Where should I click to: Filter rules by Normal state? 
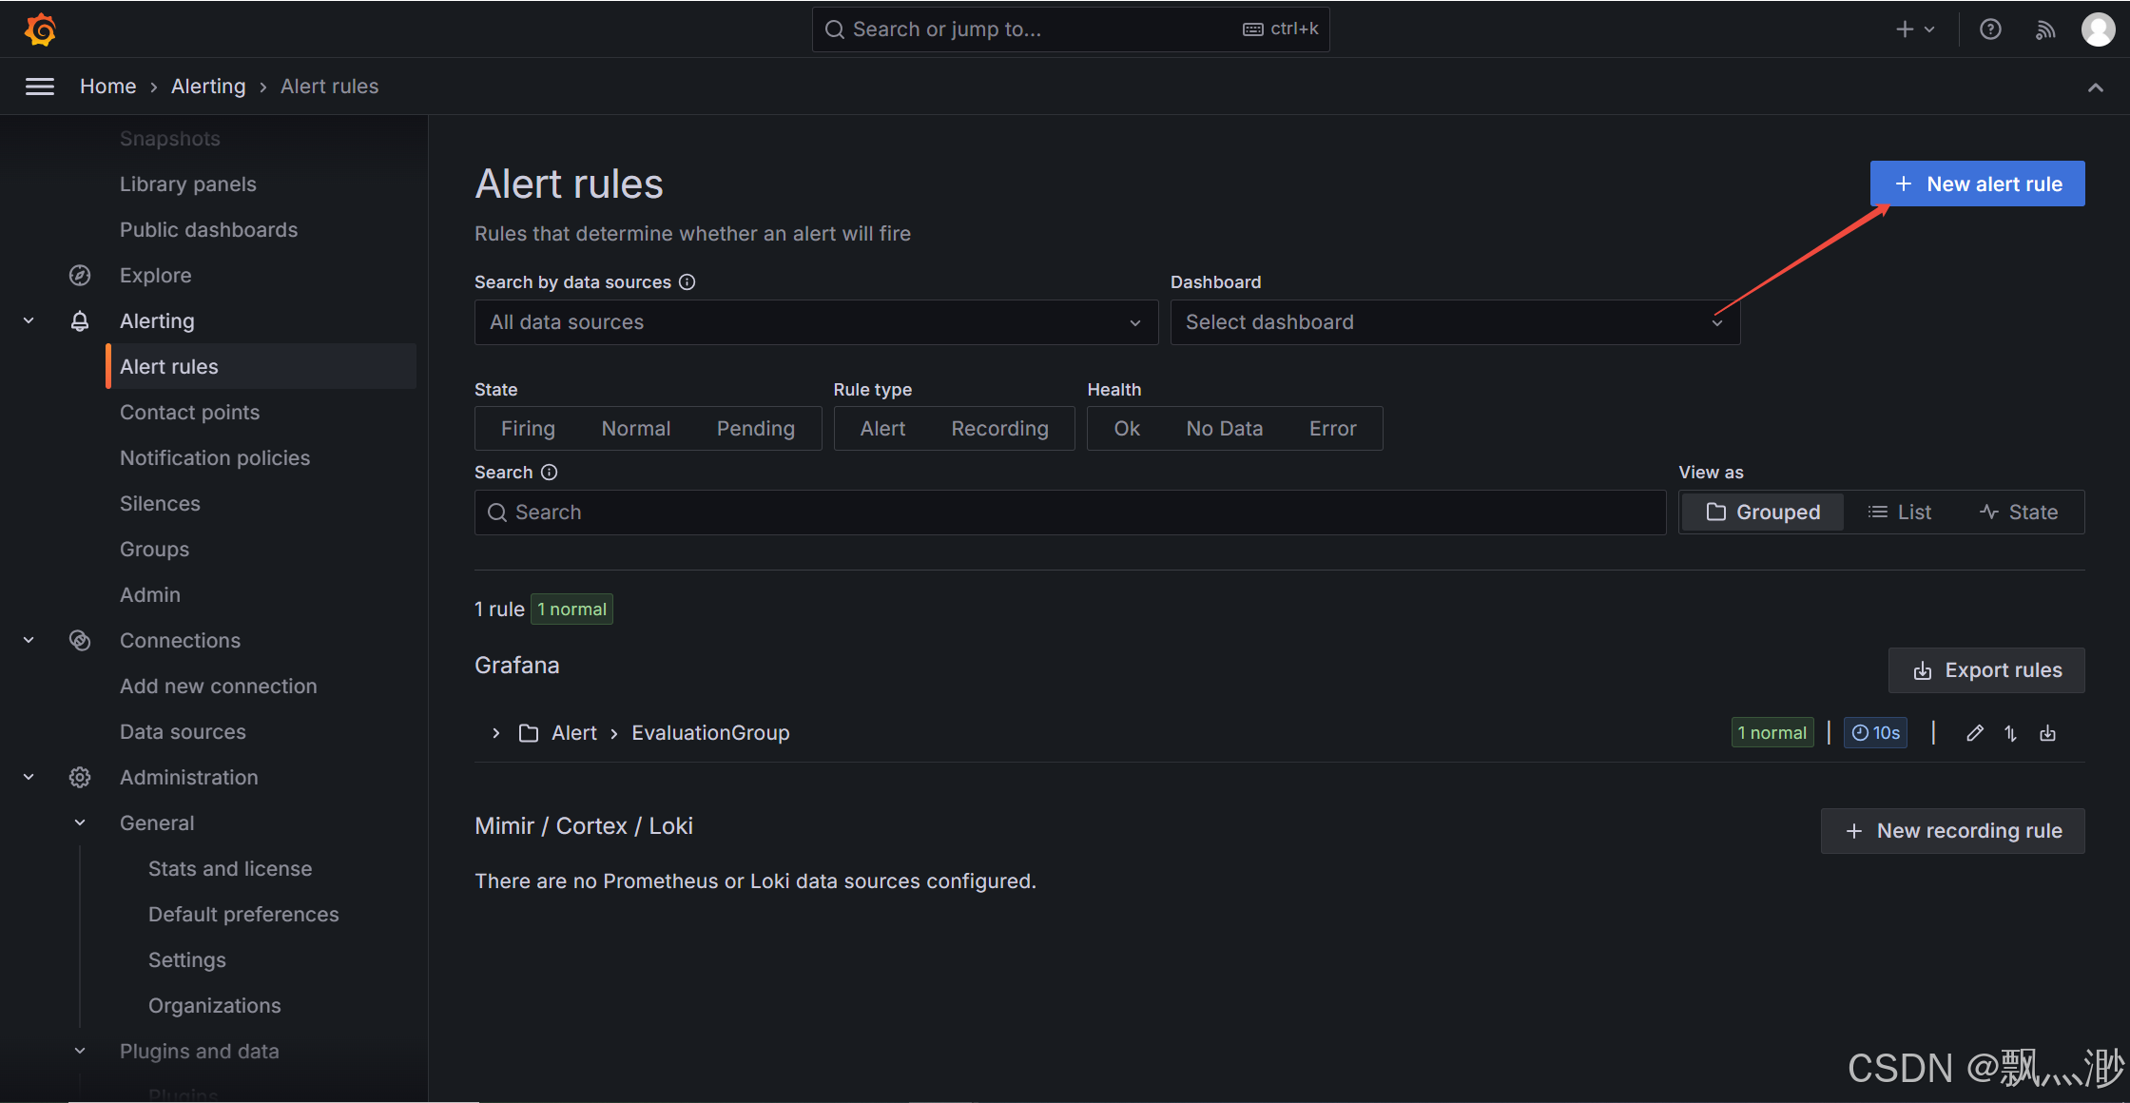(636, 429)
